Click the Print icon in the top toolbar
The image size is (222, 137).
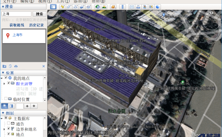138,7
